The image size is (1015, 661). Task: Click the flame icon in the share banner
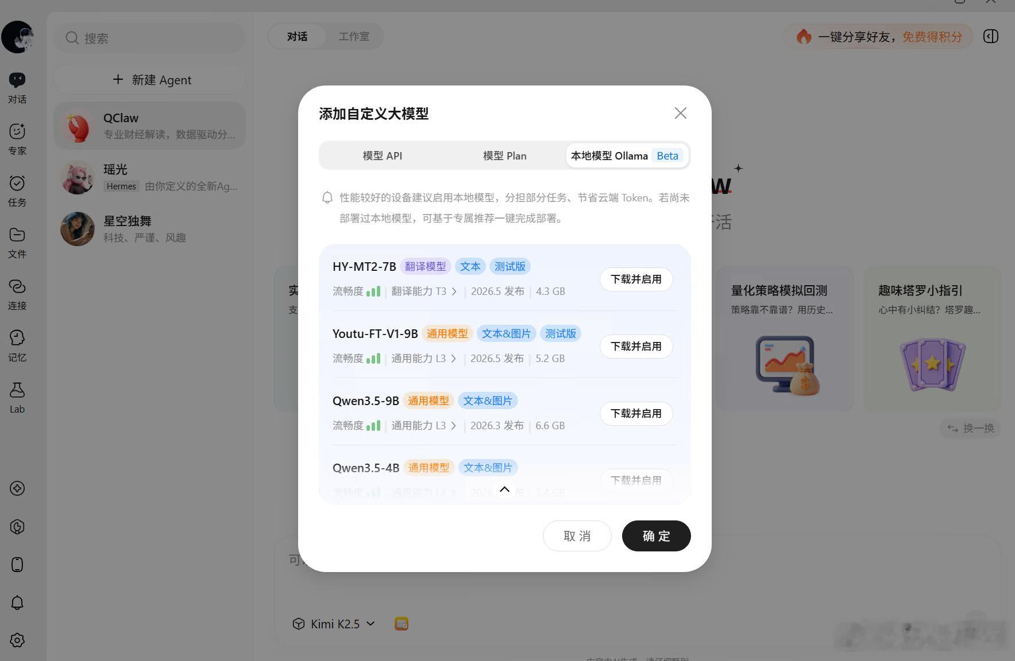pyautogui.click(x=804, y=37)
